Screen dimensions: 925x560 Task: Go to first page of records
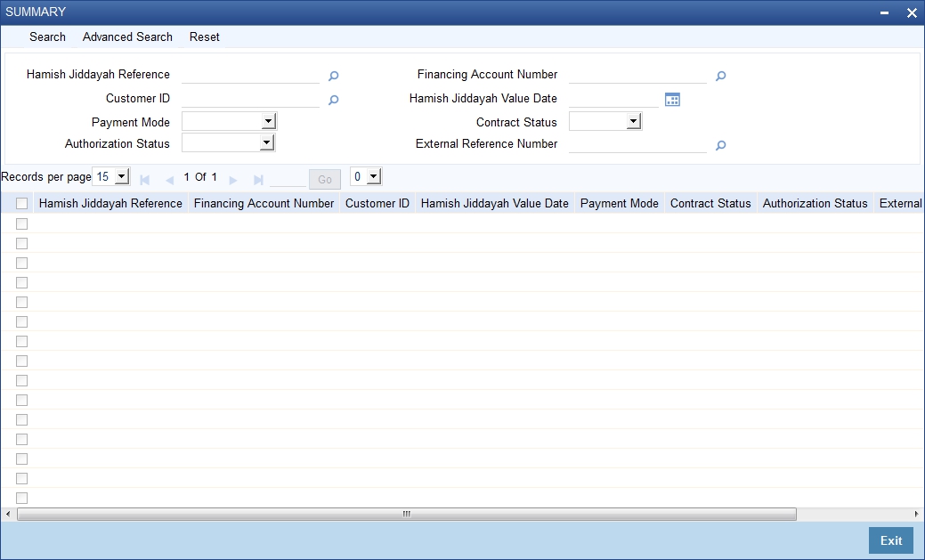click(x=144, y=180)
